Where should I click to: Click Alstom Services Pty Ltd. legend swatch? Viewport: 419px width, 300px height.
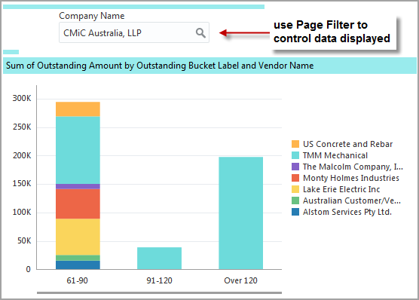coord(295,212)
